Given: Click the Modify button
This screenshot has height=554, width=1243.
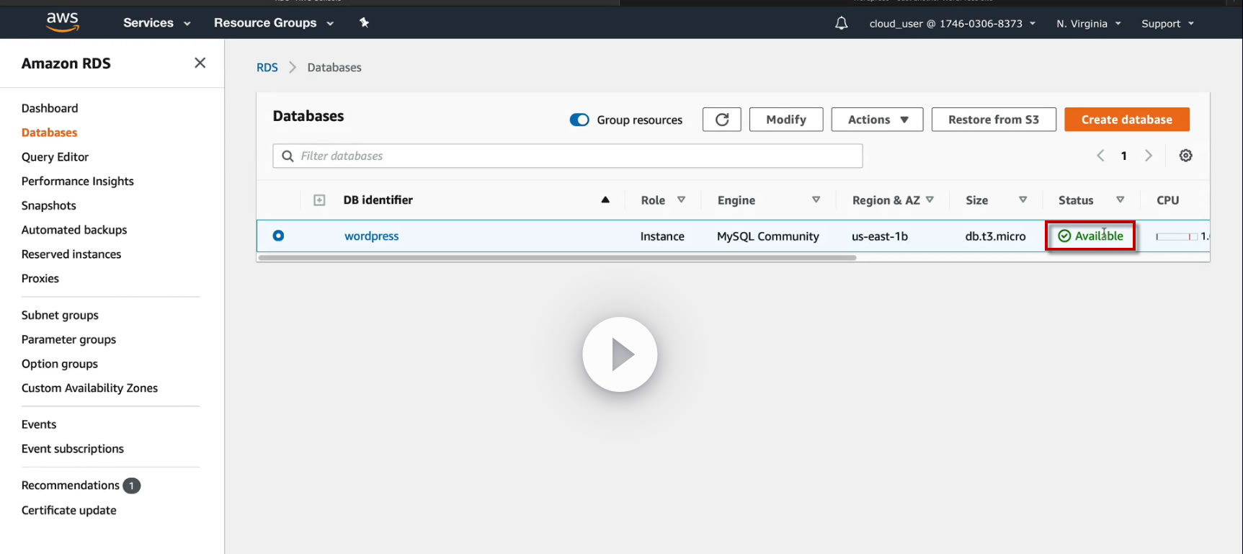Looking at the screenshot, I should [786, 120].
